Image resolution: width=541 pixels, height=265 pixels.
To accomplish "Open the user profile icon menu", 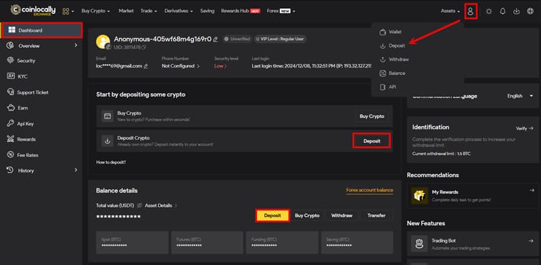I will click(471, 11).
